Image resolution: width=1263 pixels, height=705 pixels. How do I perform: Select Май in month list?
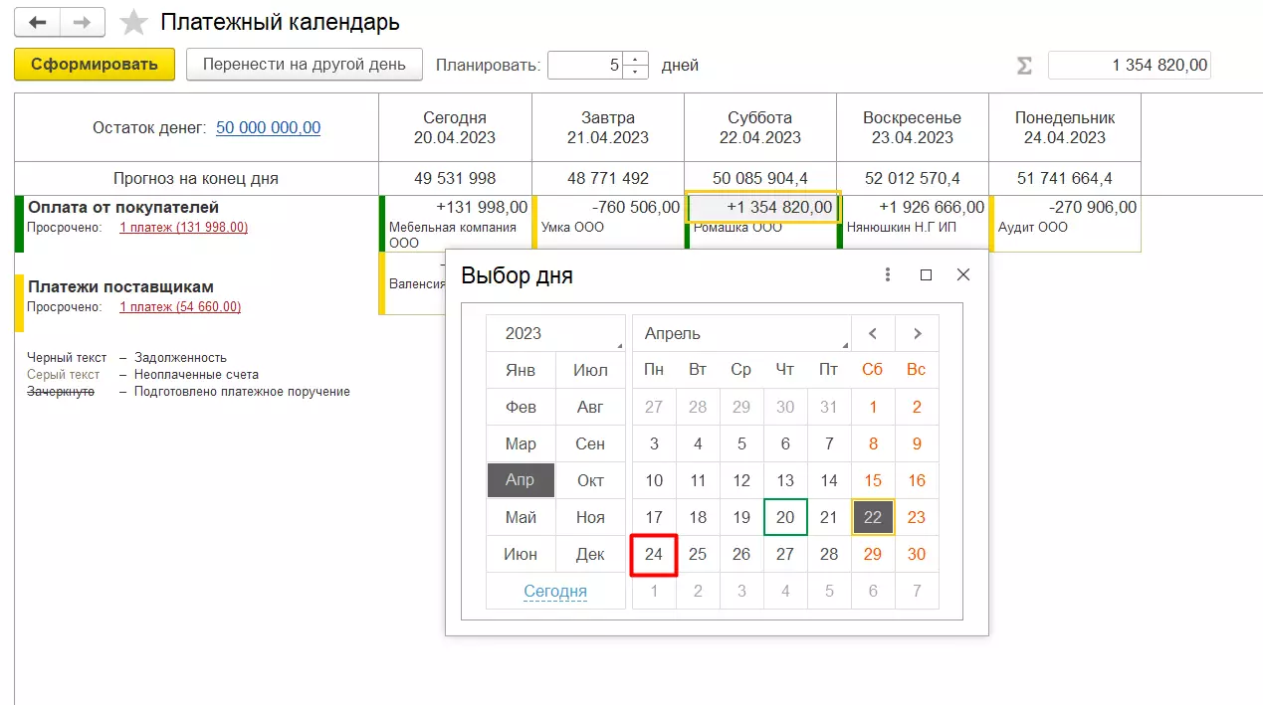click(x=521, y=517)
